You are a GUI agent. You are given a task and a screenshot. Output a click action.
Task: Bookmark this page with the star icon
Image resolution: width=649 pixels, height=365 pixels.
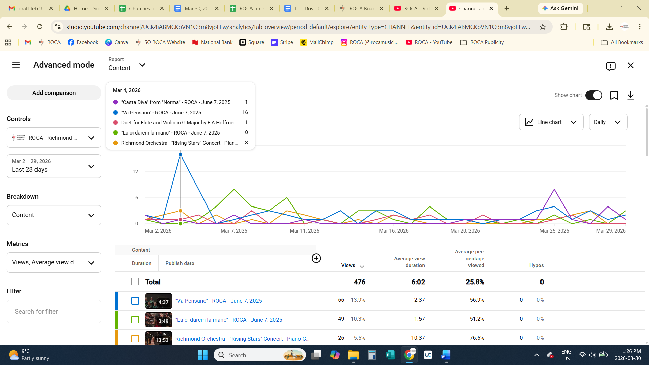point(543,27)
